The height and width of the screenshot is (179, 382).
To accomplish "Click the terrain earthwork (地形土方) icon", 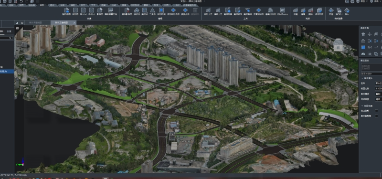I will pyautogui.click(x=208, y=11).
